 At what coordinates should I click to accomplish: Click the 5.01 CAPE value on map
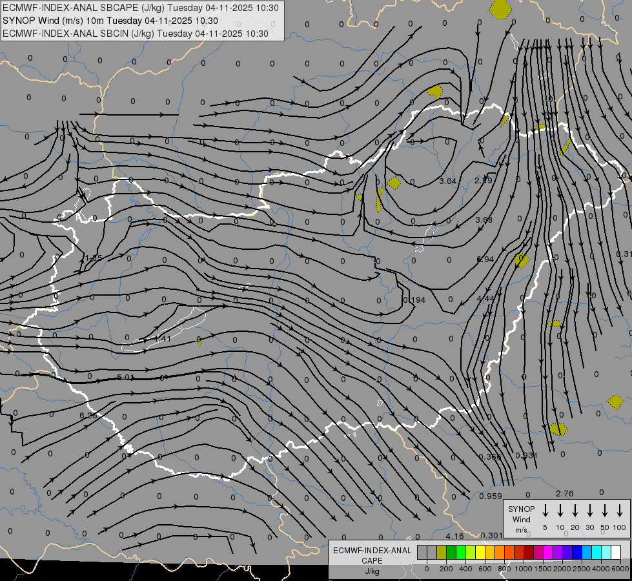[125, 378]
